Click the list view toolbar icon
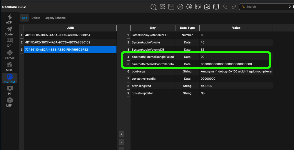This screenshot has height=150, width=294. click(x=162, y=7)
